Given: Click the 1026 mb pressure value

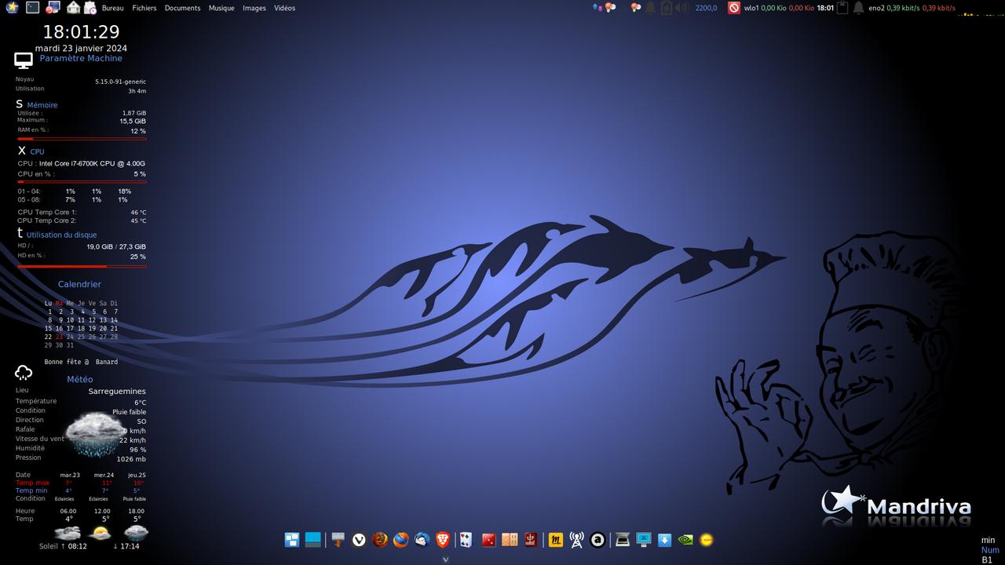Looking at the screenshot, I should (131, 459).
